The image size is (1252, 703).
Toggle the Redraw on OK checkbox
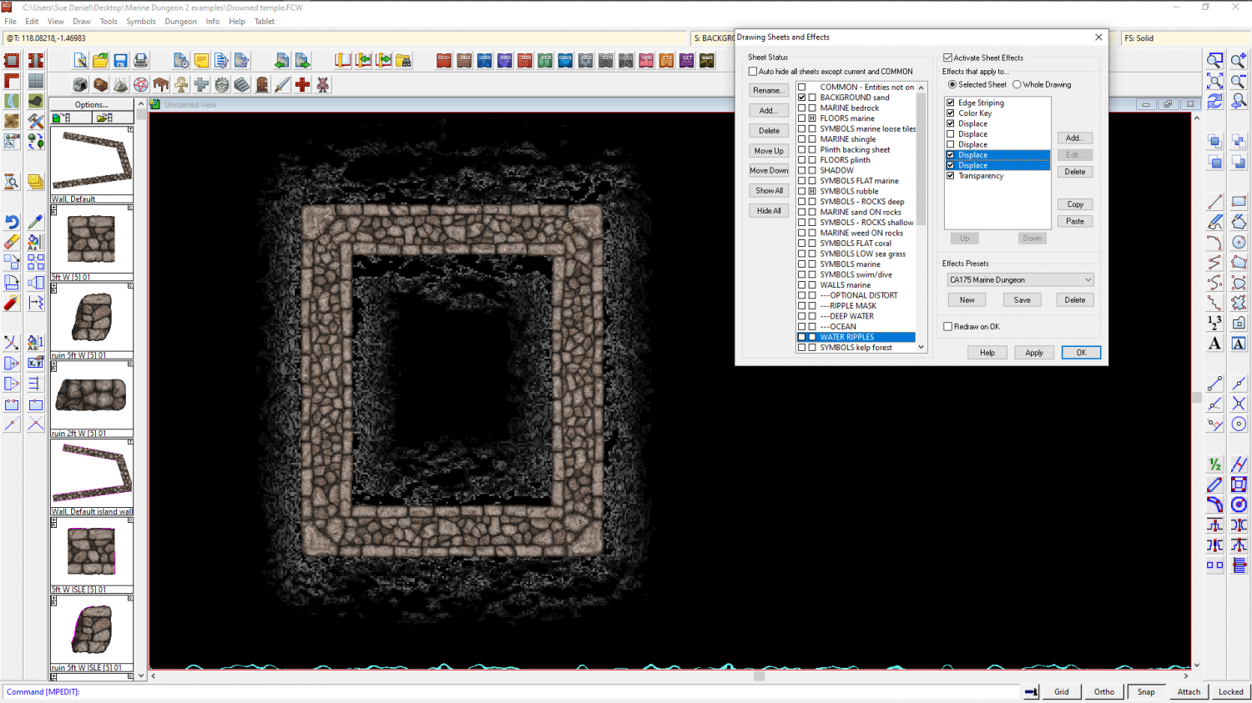pyautogui.click(x=948, y=327)
